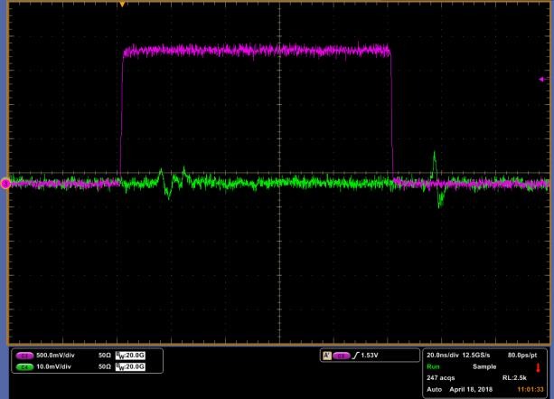Open the 500.0mV/div vertical scale readout
The image size is (554, 399).
[55, 356]
